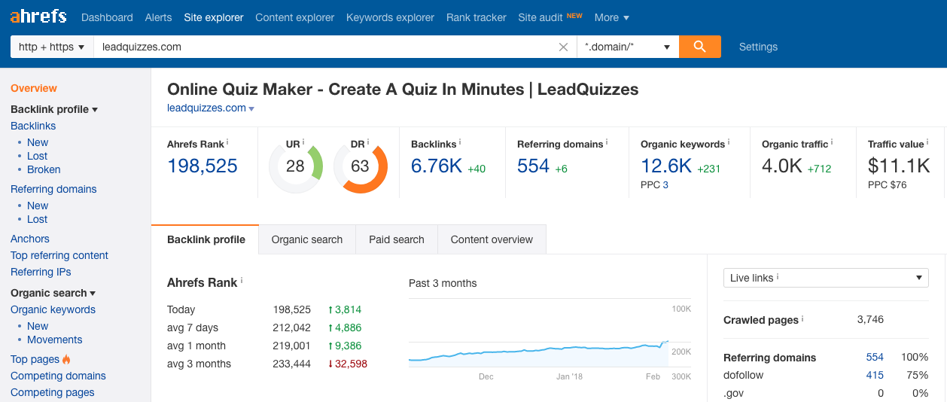Click the 32,598 avg 3 months change

click(347, 364)
